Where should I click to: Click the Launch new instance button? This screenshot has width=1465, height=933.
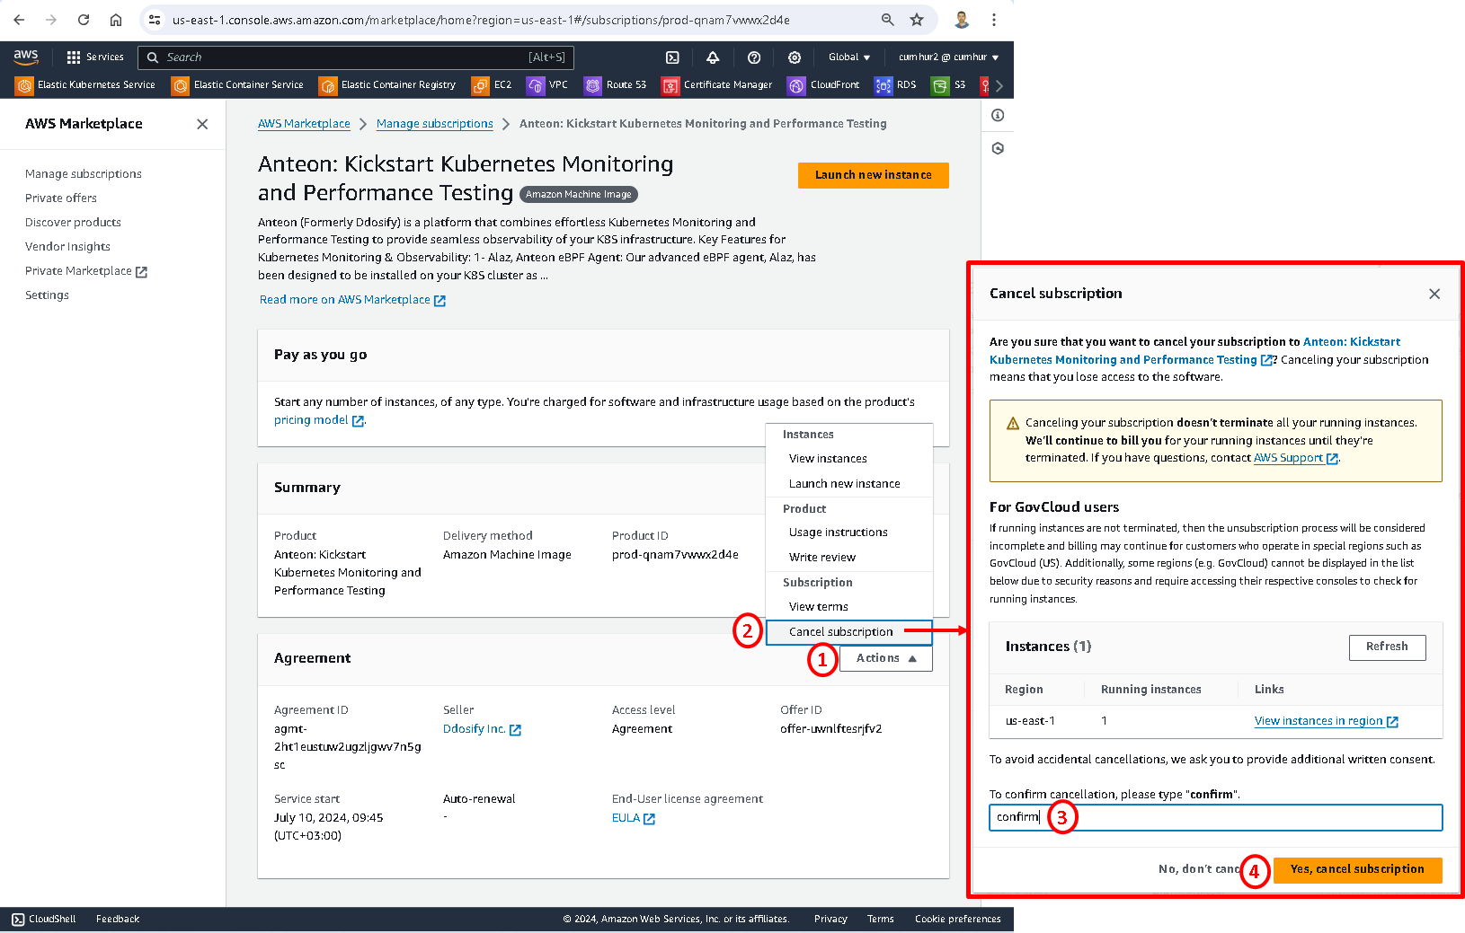click(873, 175)
